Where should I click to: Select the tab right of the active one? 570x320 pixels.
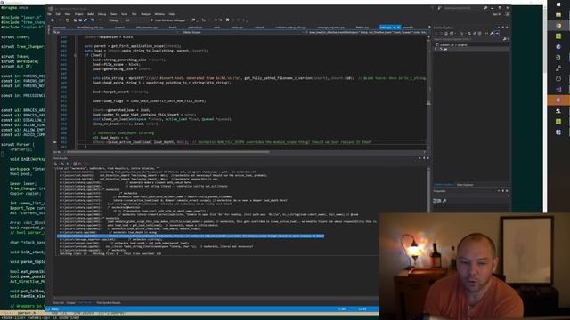[408, 28]
